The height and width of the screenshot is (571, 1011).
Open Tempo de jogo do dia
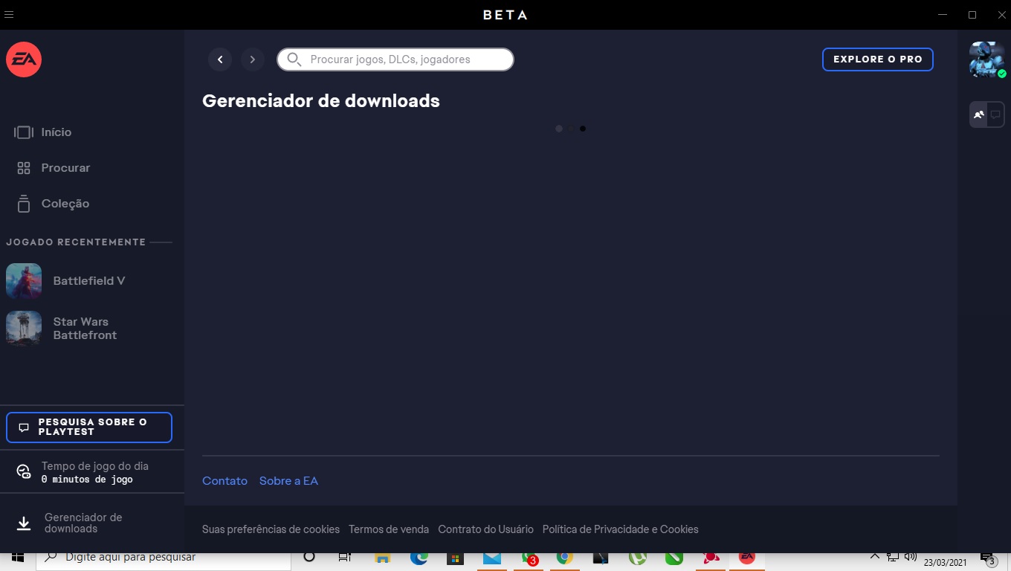click(x=95, y=466)
